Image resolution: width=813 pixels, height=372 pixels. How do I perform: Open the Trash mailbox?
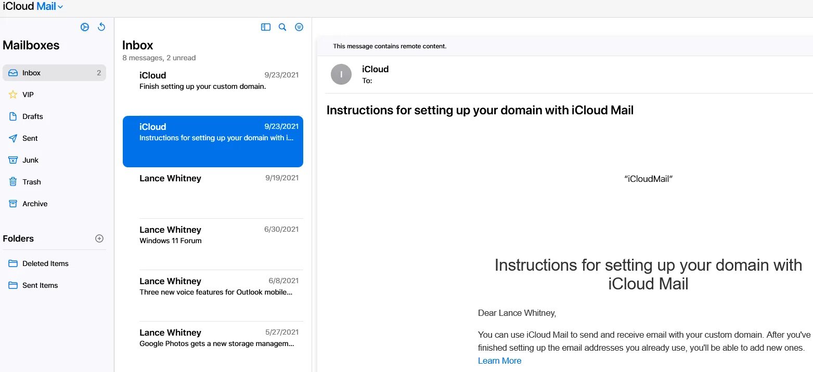coord(54,182)
